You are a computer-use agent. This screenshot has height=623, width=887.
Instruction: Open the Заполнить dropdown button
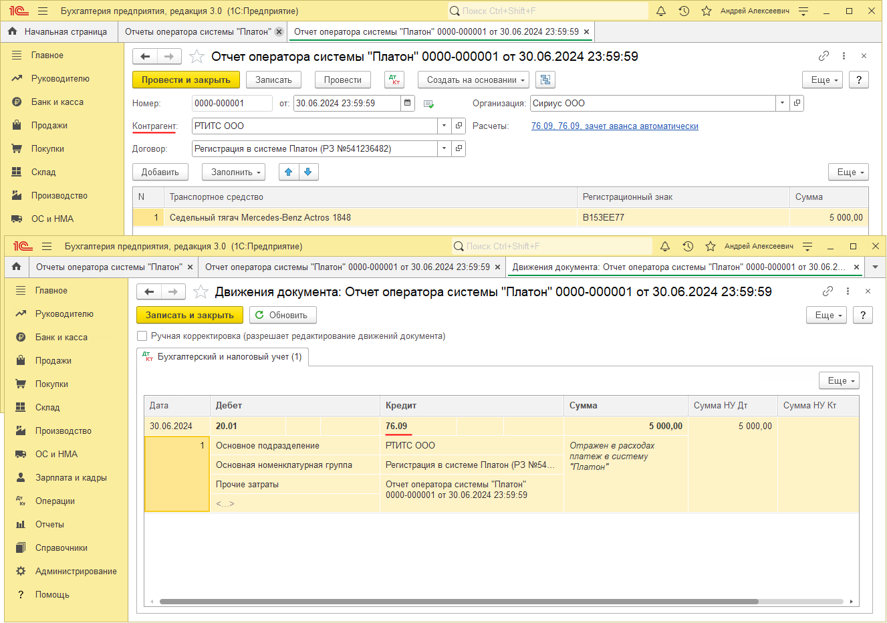pyautogui.click(x=234, y=172)
